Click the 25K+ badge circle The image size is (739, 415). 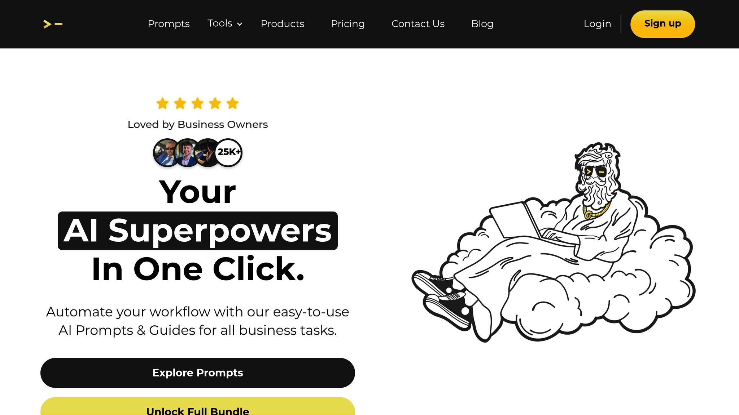click(229, 153)
